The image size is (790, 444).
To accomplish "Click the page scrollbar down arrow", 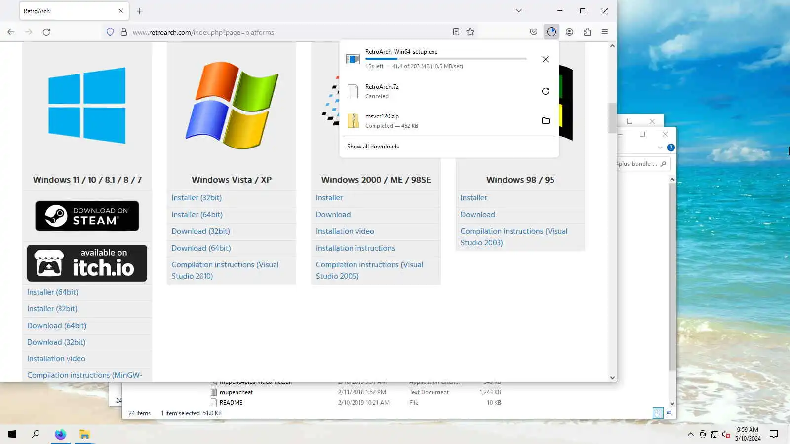I will (612, 378).
